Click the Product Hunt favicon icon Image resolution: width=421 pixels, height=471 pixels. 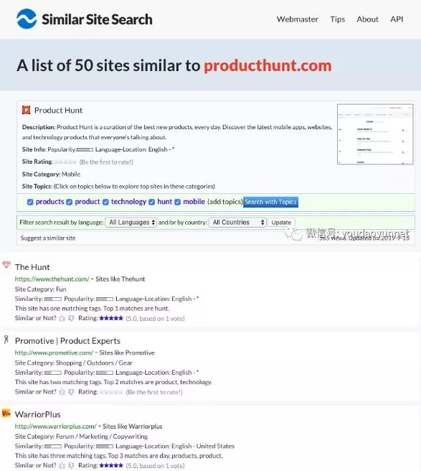[x=26, y=111]
